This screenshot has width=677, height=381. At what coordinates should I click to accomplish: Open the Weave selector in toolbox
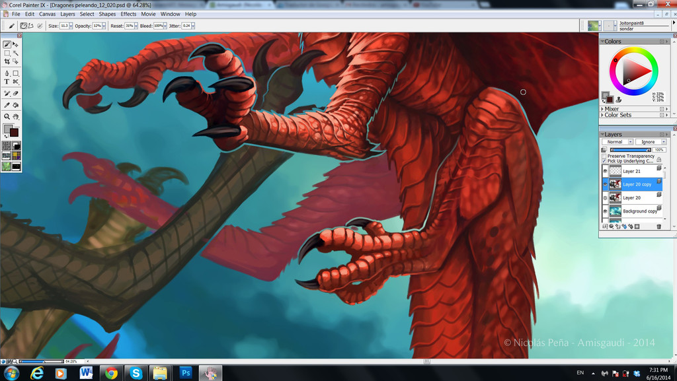pyautogui.click(x=16, y=156)
